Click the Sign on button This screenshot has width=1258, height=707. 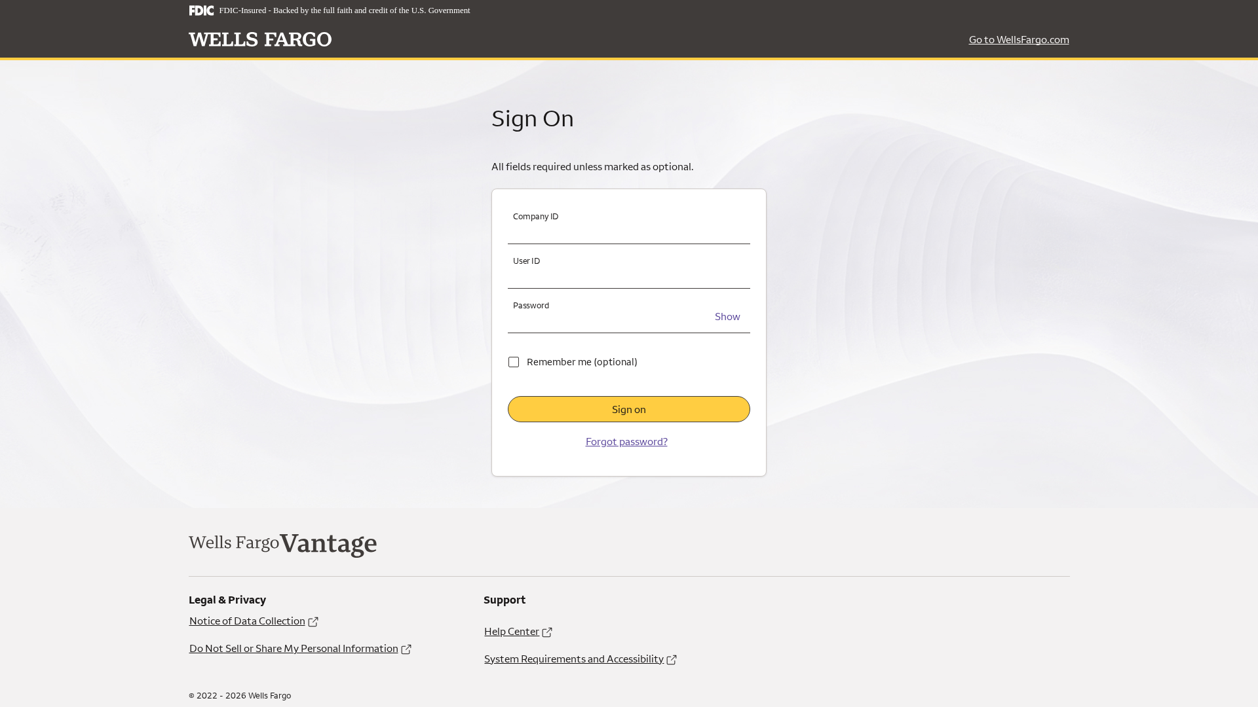coord(629,409)
